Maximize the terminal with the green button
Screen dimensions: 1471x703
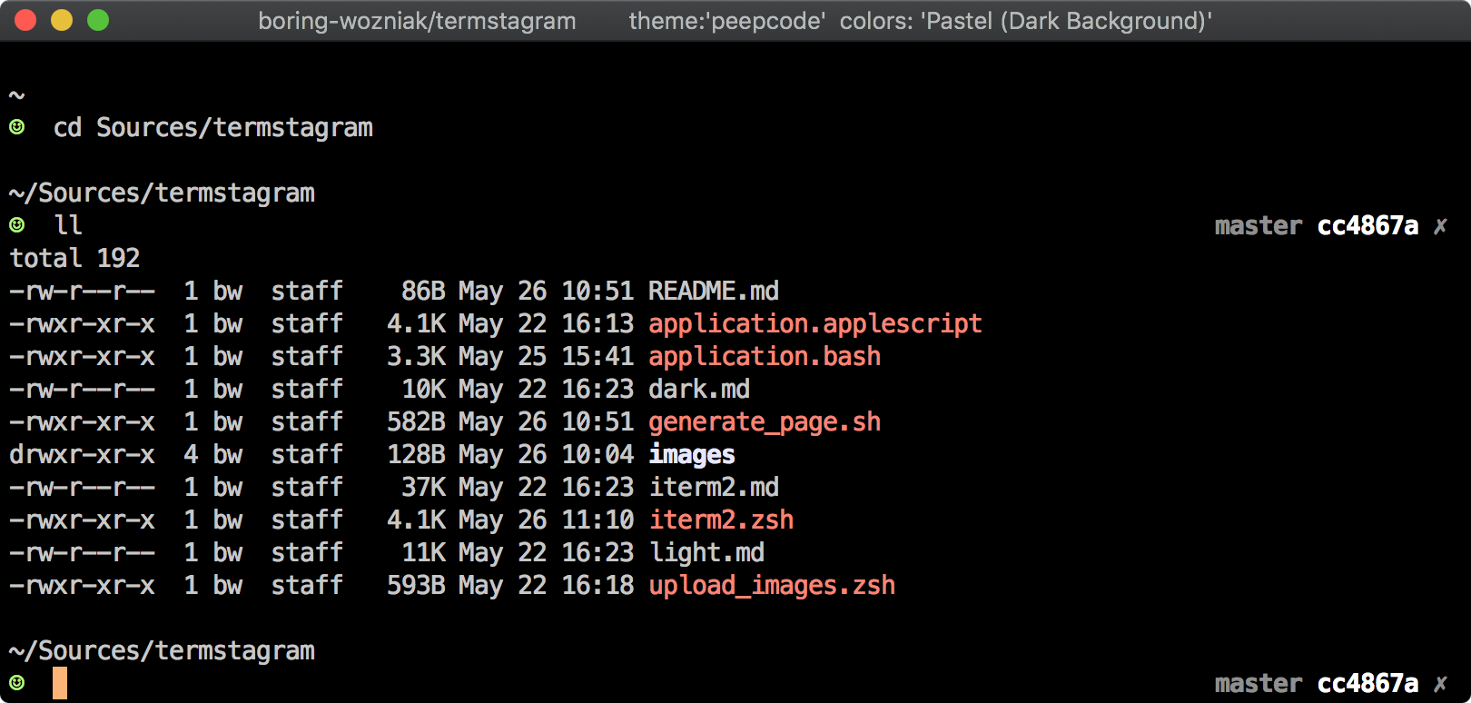pos(98,20)
